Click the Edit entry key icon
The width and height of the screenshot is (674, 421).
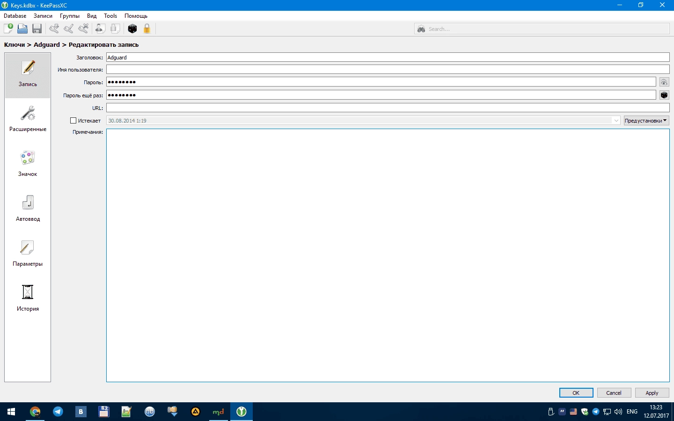tap(69, 29)
